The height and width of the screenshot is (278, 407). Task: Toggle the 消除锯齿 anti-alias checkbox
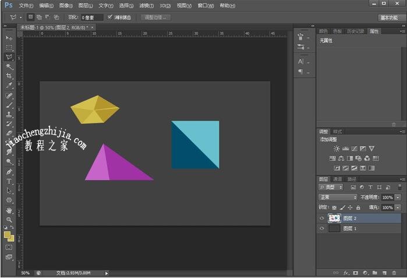coord(110,17)
